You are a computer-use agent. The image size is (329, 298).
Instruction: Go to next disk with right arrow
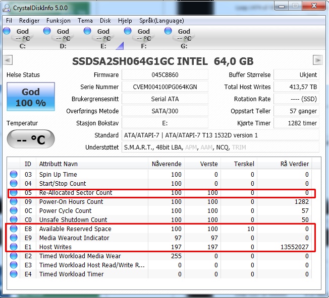pos(318,60)
